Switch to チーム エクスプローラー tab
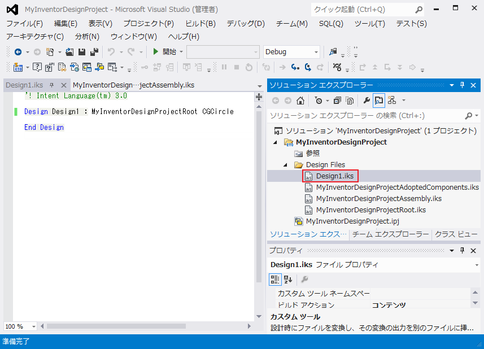The image size is (484, 349). point(390,234)
